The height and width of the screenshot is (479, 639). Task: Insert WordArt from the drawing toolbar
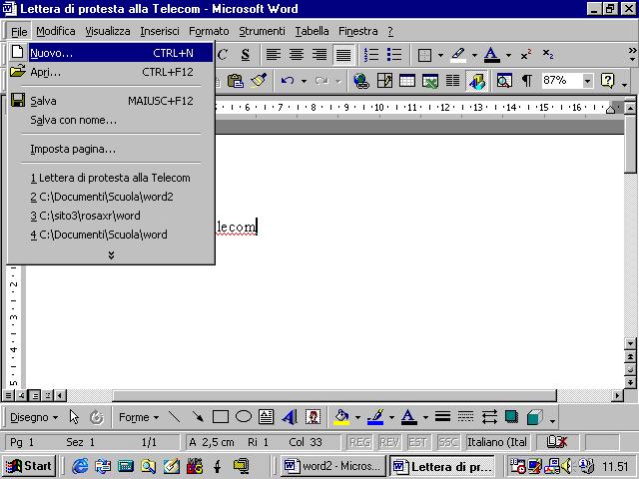[x=290, y=417]
